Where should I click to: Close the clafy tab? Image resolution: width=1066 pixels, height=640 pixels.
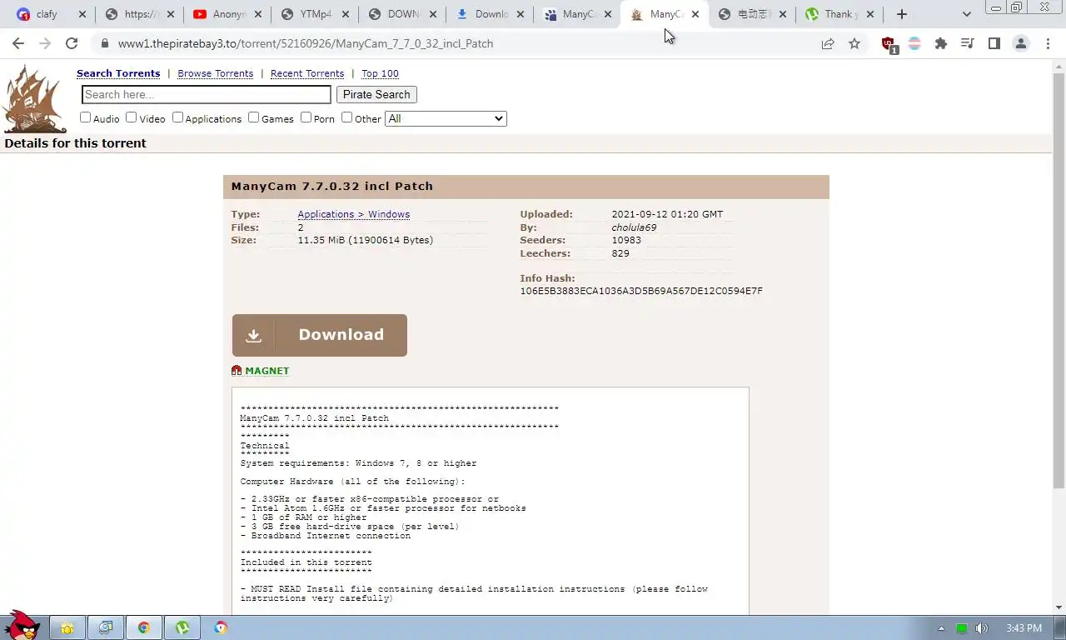82,14
